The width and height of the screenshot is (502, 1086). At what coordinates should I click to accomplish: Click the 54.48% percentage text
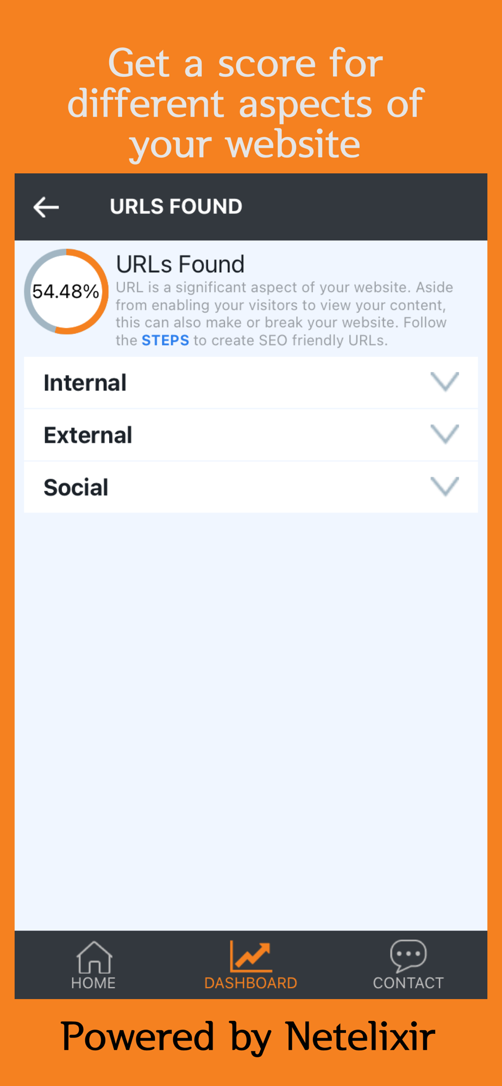coord(66,292)
